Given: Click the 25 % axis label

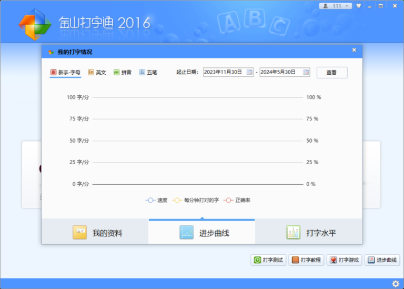Looking at the screenshot, I should (x=312, y=162).
